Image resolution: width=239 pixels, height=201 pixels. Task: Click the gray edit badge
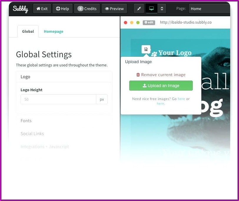tap(149, 22)
